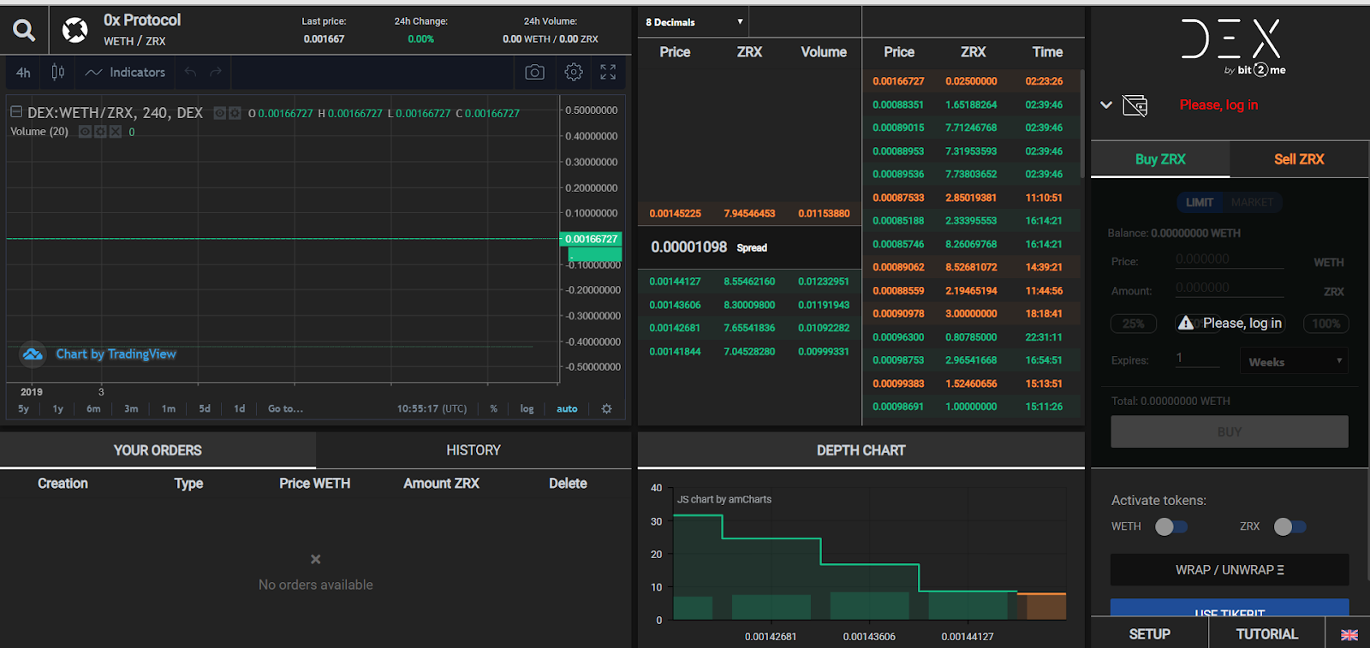The image size is (1370, 648).
Task: Set amount to 100%
Action: pyautogui.click(x=1325, y=324)
